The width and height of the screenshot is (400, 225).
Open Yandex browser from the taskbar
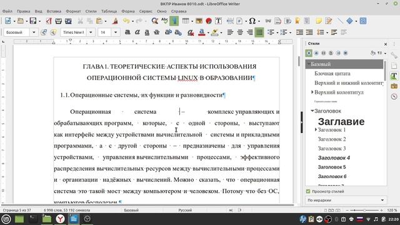point(60,219)
